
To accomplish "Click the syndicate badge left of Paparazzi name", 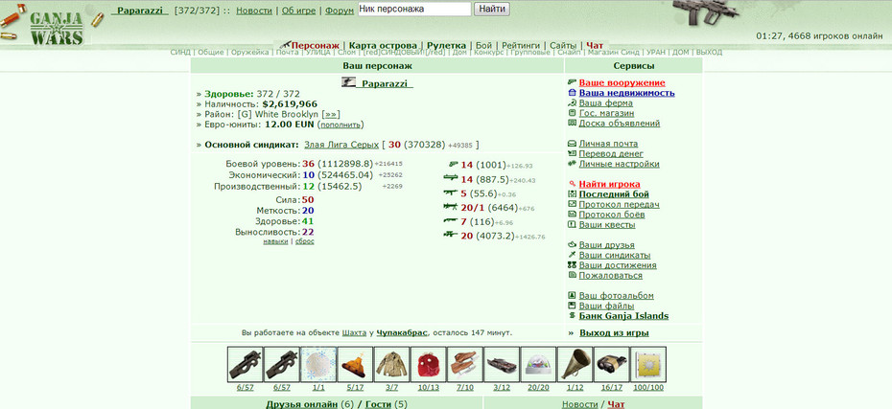I will point(348,82).
